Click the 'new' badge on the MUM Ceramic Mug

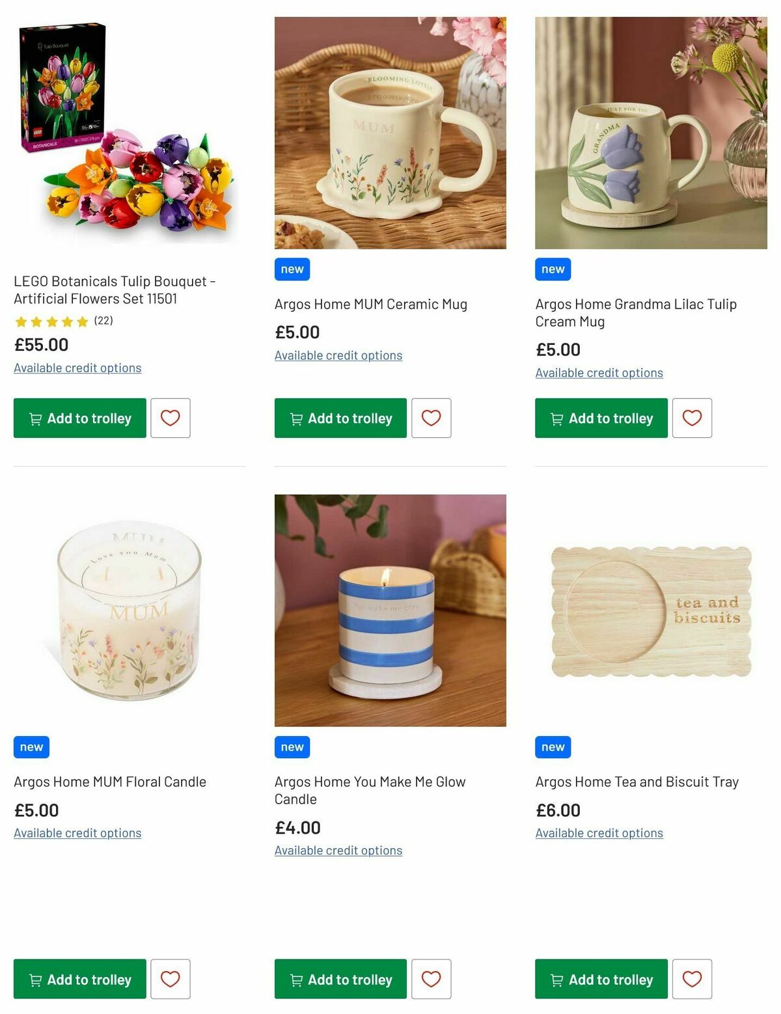pos(291,269)
